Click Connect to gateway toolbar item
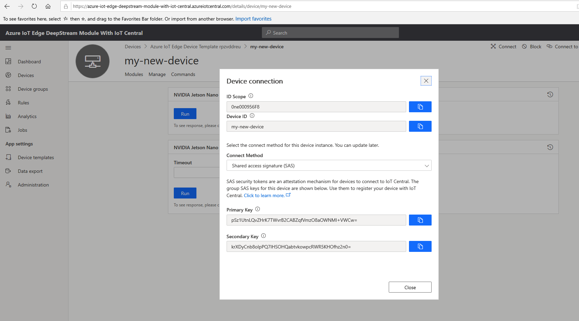The width and height of the screenshot is (579, 321). 563,47
